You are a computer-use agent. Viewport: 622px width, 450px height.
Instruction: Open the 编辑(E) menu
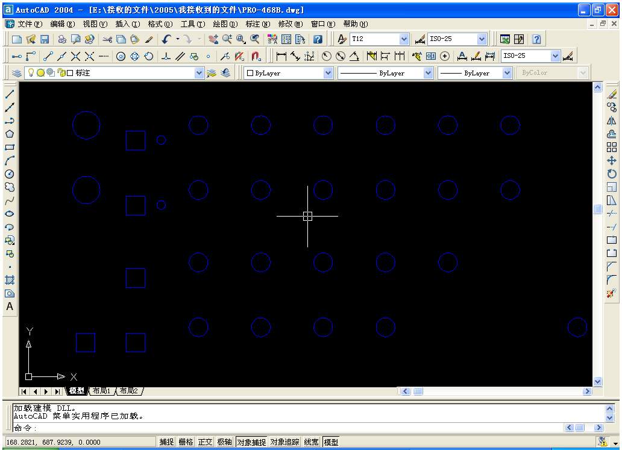tap(63, 24)
